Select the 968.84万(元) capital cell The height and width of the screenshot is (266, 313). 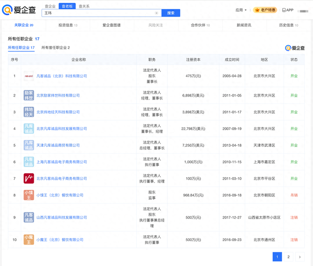193,195
